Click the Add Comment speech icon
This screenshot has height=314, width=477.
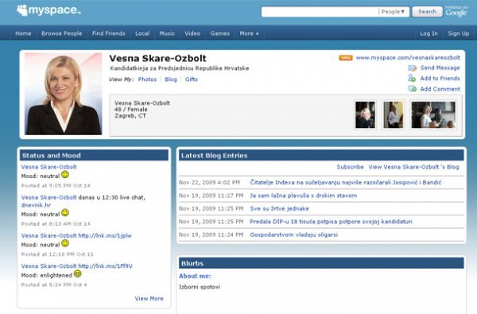point(412,89)
